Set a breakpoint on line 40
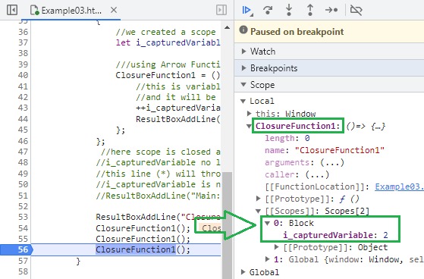Image resolution: width=424 pixels, height=279 pixels. (23, 75)
